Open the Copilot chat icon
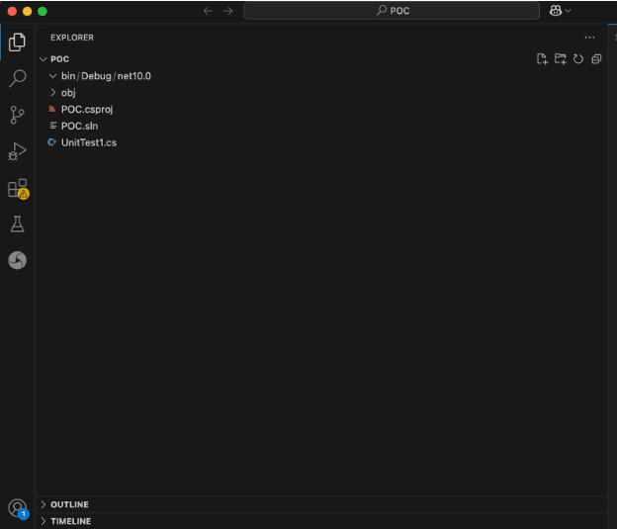The image size is (617, 529). [x=556, y=11]
